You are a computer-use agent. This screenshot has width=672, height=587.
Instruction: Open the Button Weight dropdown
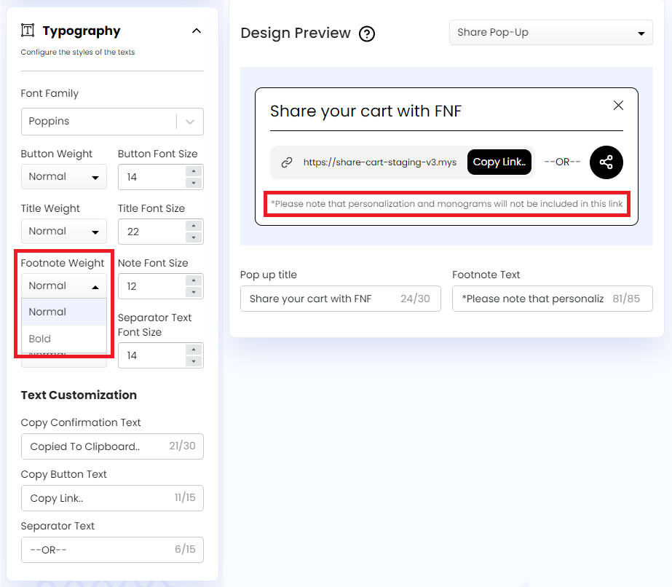click(64, 177)
